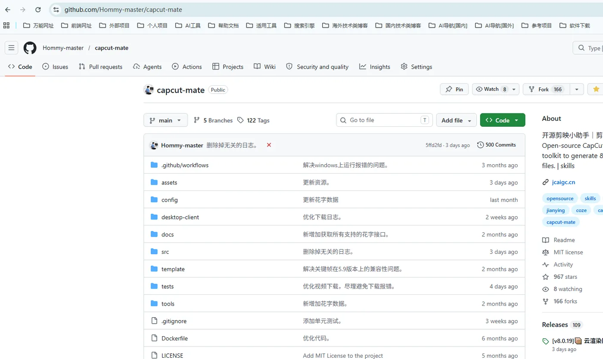Screen dimensions: 603x359
Task: Click the tests folder icon
Action: [154, 286]
